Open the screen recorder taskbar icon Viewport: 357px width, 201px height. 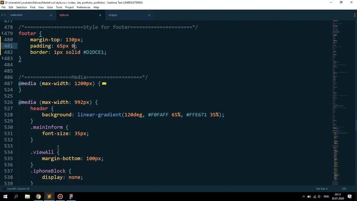tap(60, 197)
